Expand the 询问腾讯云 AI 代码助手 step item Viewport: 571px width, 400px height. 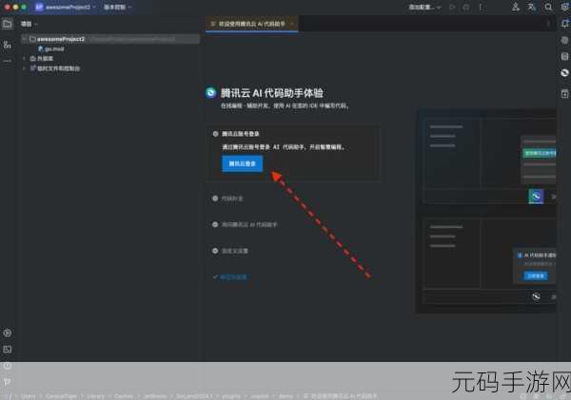click(x=245, y=225)
